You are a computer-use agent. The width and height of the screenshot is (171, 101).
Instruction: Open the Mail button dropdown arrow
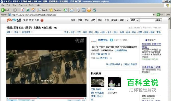[75, 10]
